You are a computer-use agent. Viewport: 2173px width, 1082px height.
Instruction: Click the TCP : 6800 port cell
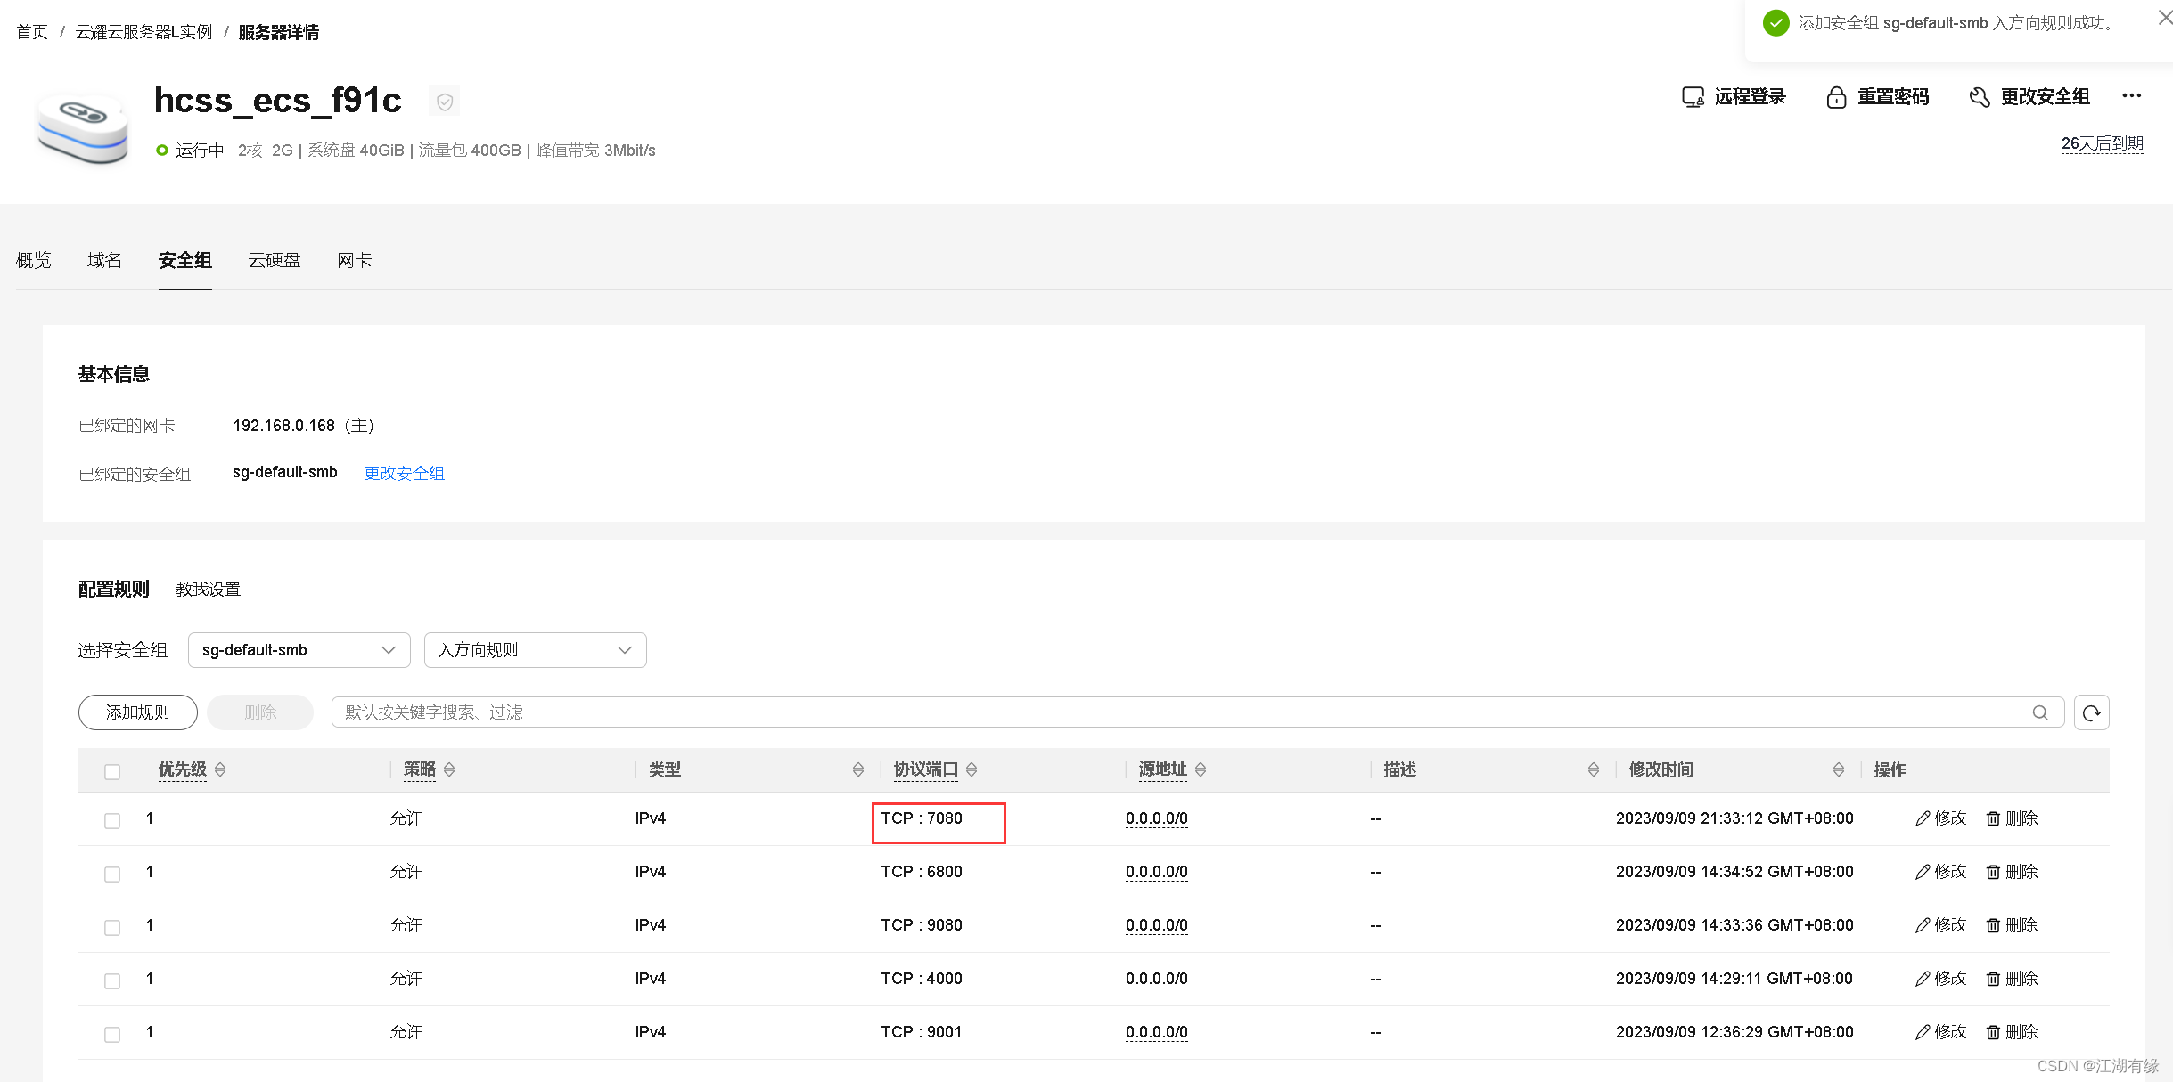coord(922,872)
